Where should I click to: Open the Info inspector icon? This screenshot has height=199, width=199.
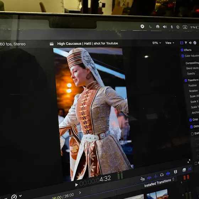195,43
